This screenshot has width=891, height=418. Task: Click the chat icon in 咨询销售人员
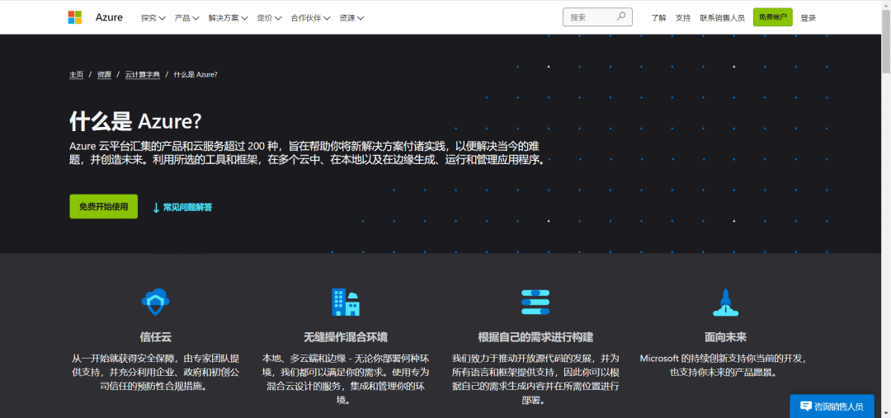coord(806,406)
